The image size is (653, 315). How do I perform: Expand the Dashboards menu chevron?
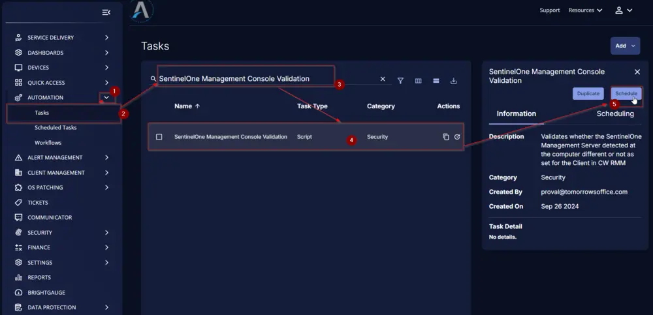[x=106, y=52]
